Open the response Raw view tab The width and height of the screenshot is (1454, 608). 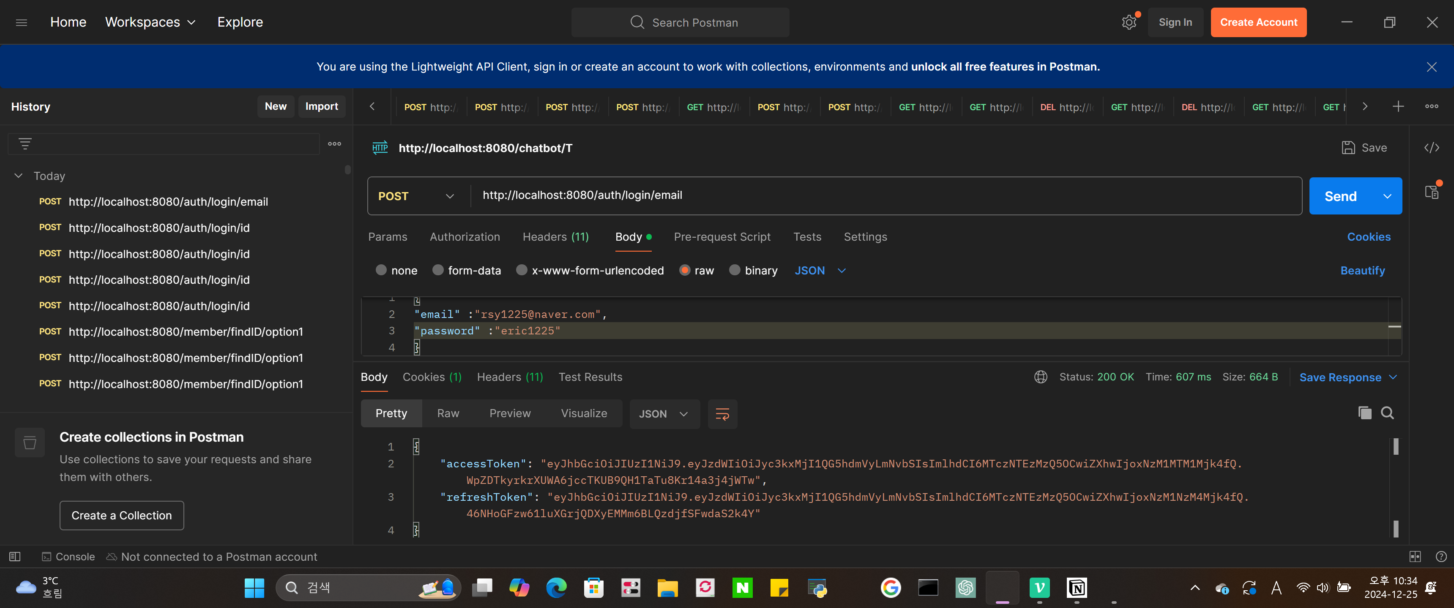click(x=448, y=413)
